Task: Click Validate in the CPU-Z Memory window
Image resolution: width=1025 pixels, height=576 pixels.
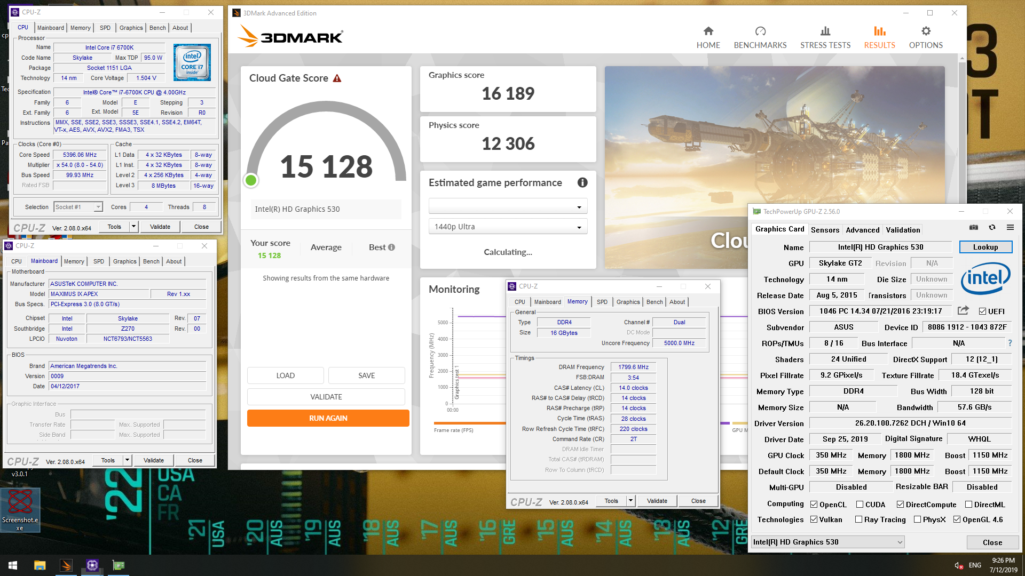Action: [x=657, y=501]
